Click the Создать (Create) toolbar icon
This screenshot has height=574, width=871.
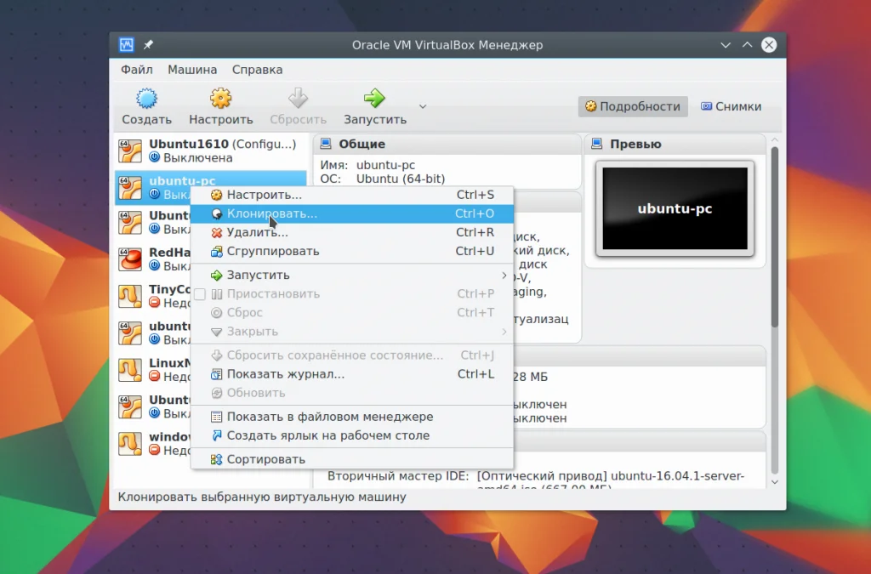click(146, 99)
